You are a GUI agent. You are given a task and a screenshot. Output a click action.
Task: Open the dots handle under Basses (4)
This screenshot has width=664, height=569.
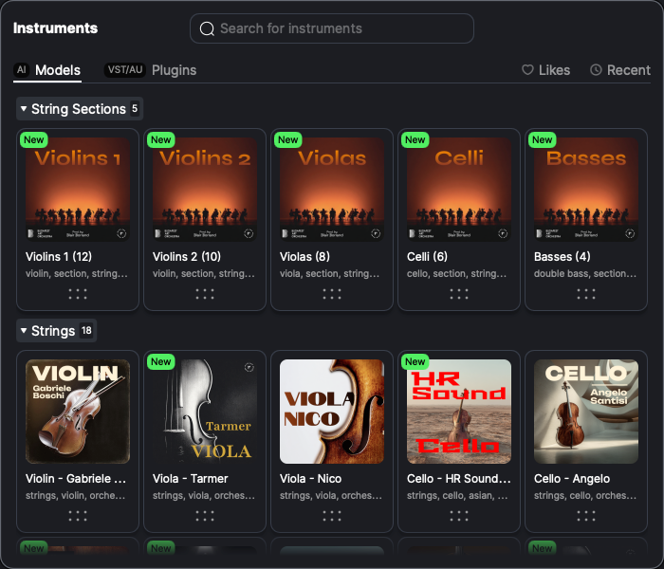(x=586, y=294)
